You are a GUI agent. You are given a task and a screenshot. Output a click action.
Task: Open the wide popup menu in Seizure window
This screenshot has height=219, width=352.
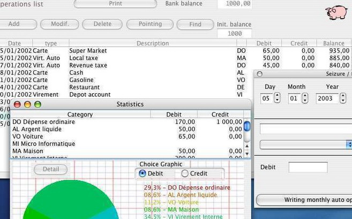[x=306, y=145]
